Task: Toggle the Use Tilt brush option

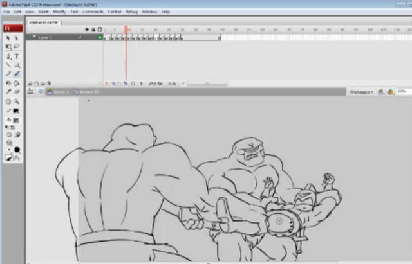Action: 17,158
